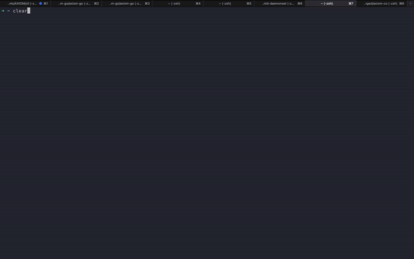Click the tab overflow icon at tab bar end
Image resolution: width=414 pixels, height=259 pixels.
click(411, 3)
